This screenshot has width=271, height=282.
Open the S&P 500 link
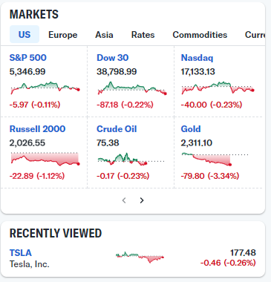pyautogui.click(x=28, y=58)
